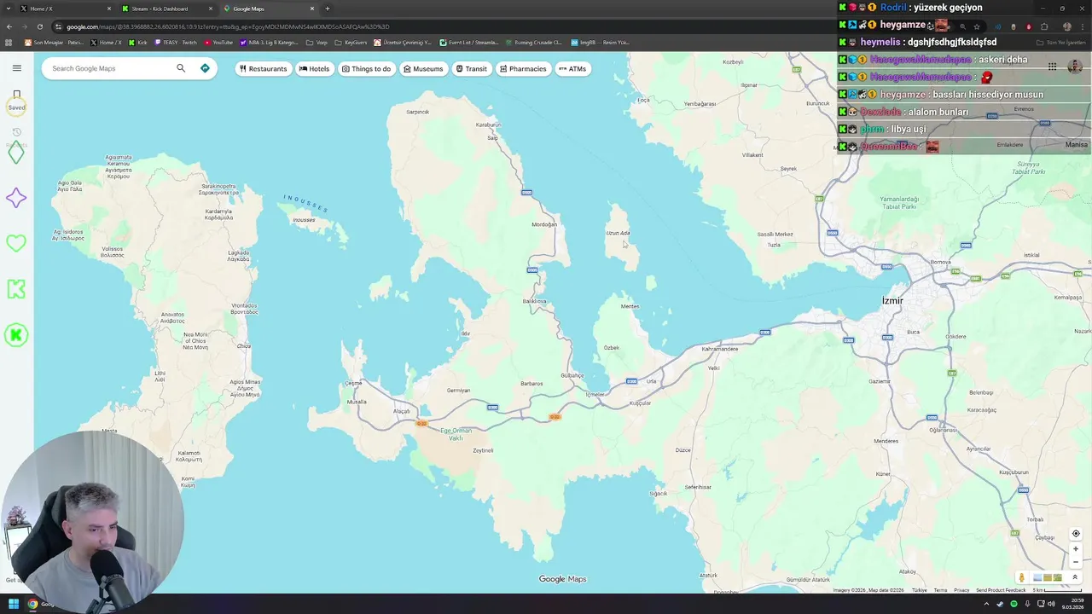Open the Windows Start menu
The height and width of the screenshot is (614, 1092).
14,604
